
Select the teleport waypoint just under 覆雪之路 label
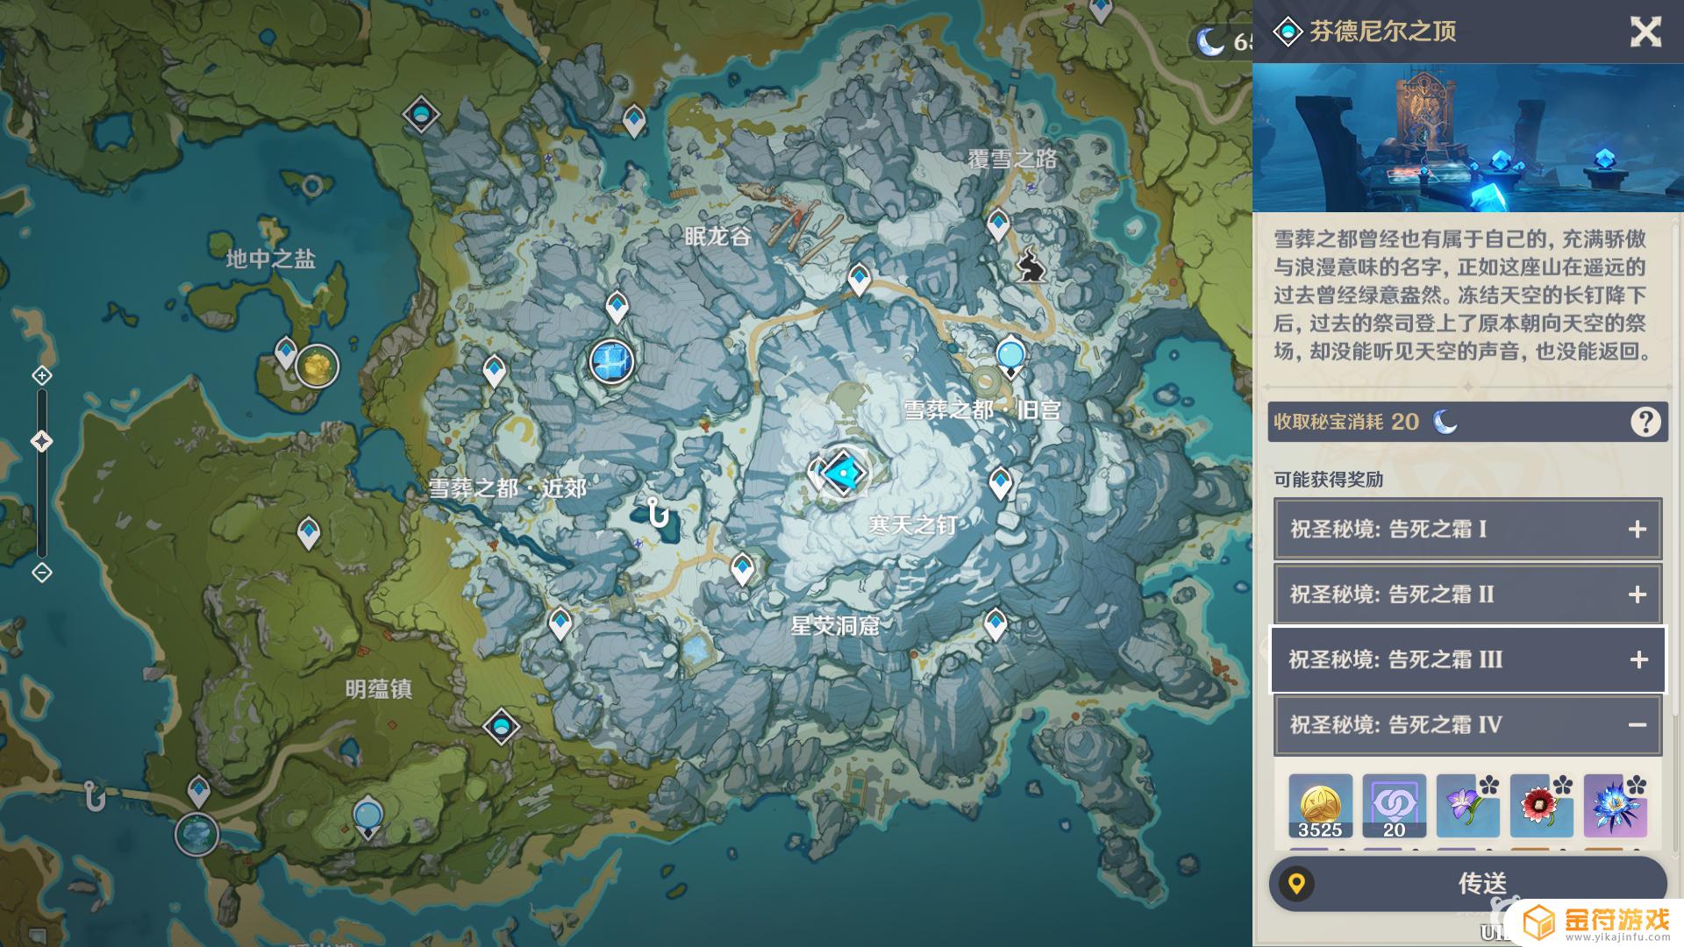(997, 225)
